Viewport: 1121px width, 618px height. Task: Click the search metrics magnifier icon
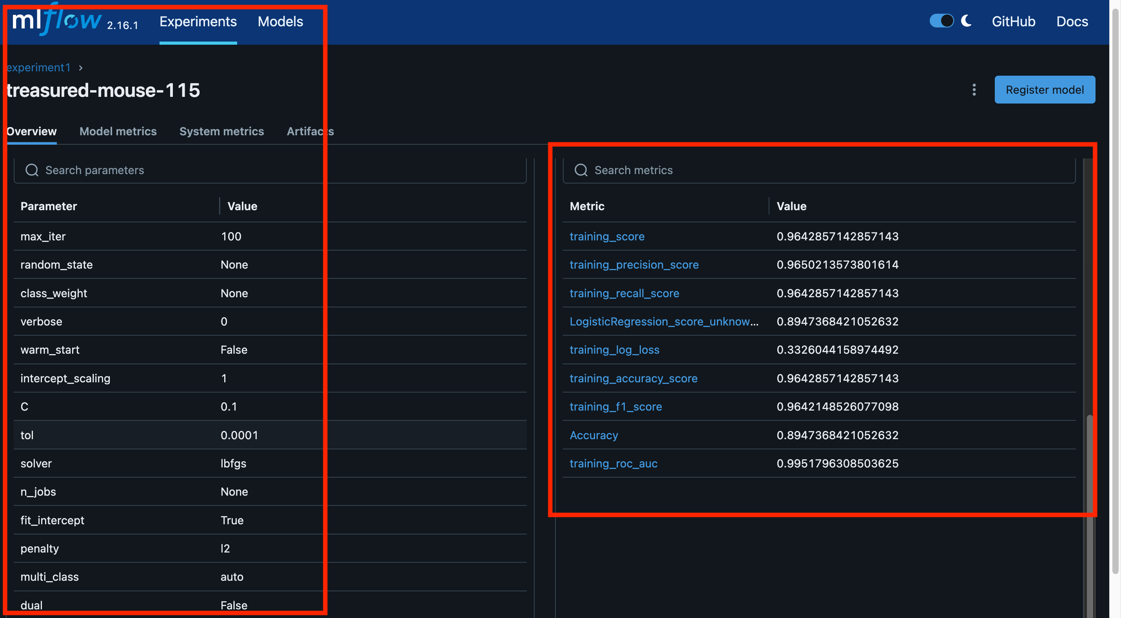581,170
